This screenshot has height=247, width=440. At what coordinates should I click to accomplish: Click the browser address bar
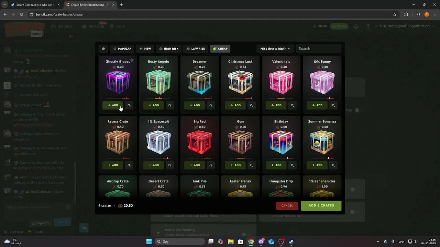pos(210,14)
